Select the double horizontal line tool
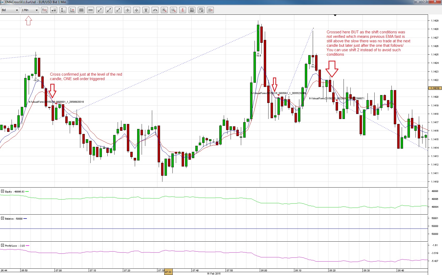The height and width of the screenshot is (275, 442). click(91, 10)
